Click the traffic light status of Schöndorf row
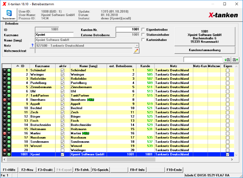Screen dimensions: 243x178 (7, 70)
